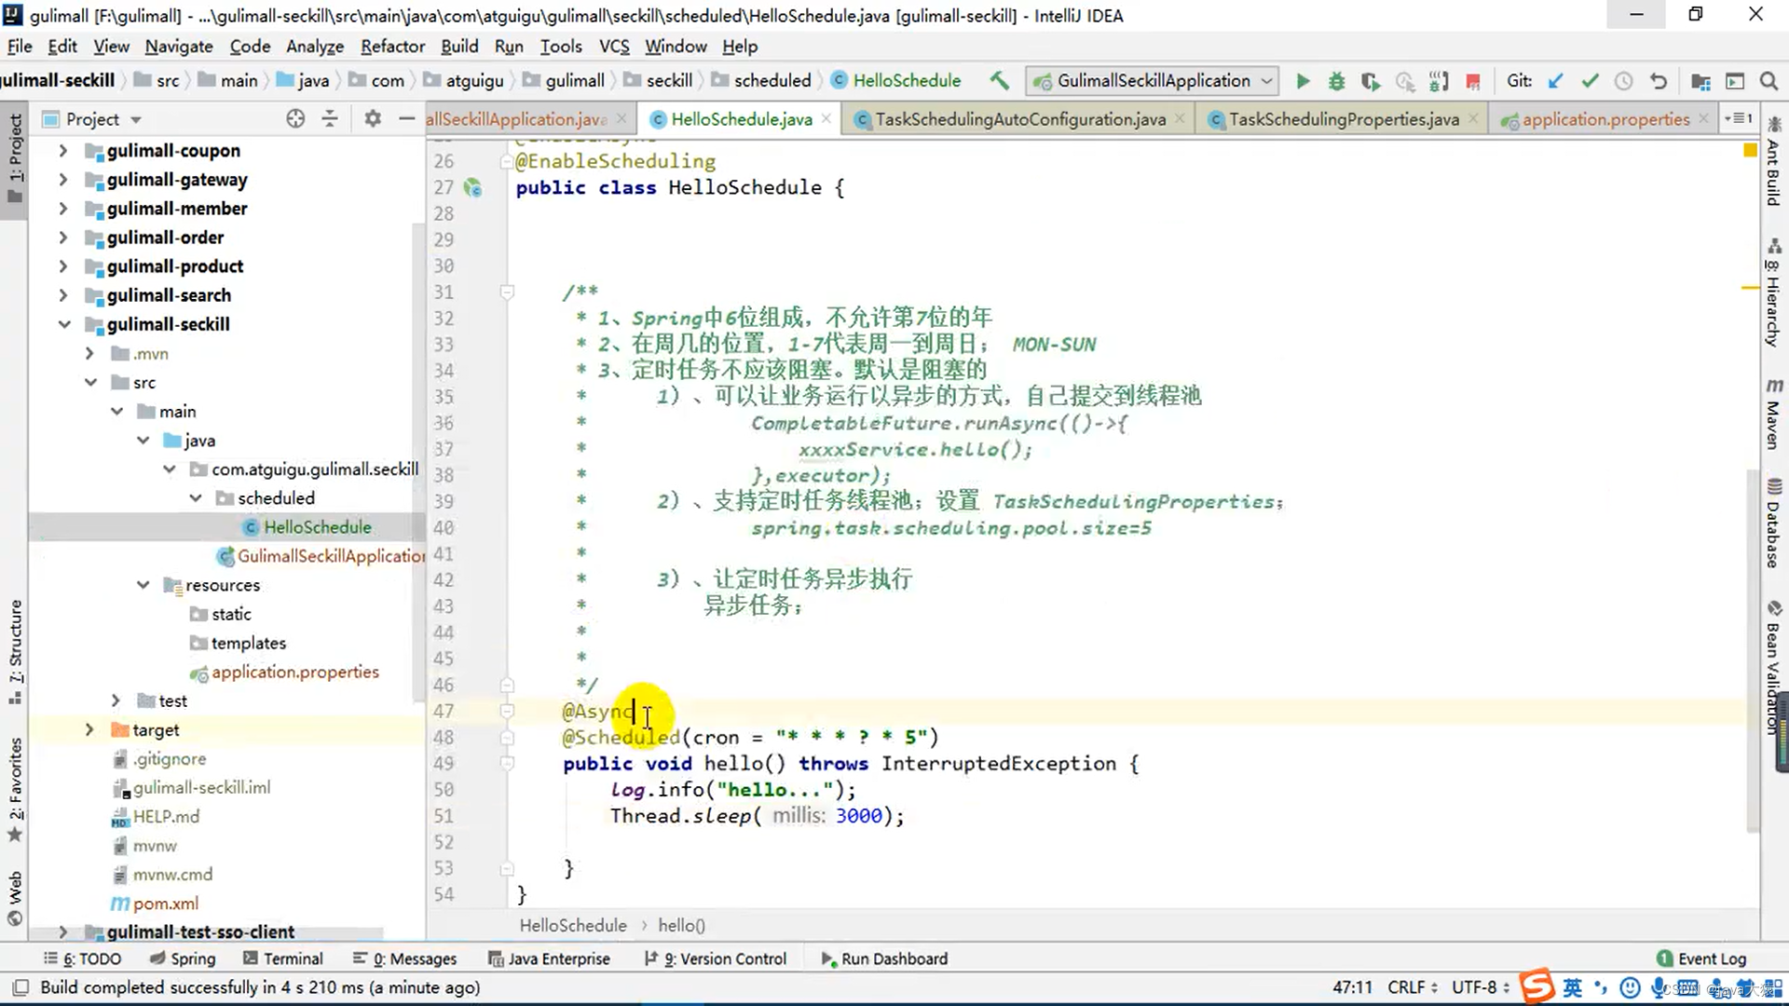Viewport: 1789px width, 1006px height.
Task: Open the Refactor menu
Action: pyautogui.click(x=392, y=47)
